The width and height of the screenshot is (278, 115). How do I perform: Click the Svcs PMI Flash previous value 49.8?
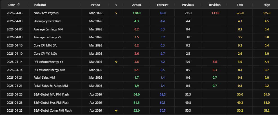[x=188, y=103]
